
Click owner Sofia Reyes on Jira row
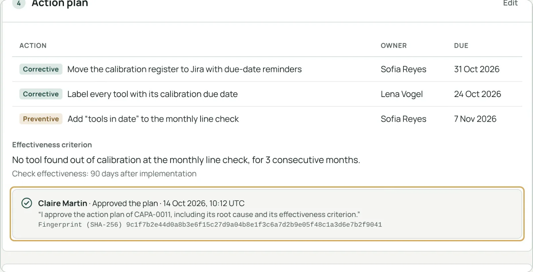tap(403, 69)
